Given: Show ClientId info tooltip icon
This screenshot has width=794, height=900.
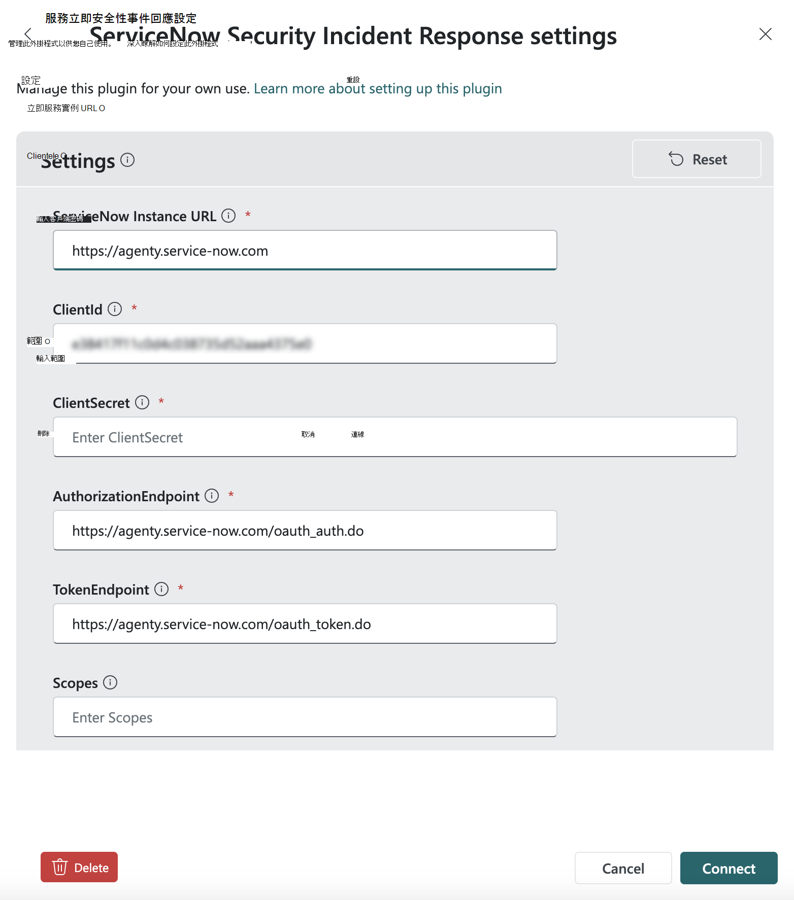Looking at the screenshot, I should 115,309.
